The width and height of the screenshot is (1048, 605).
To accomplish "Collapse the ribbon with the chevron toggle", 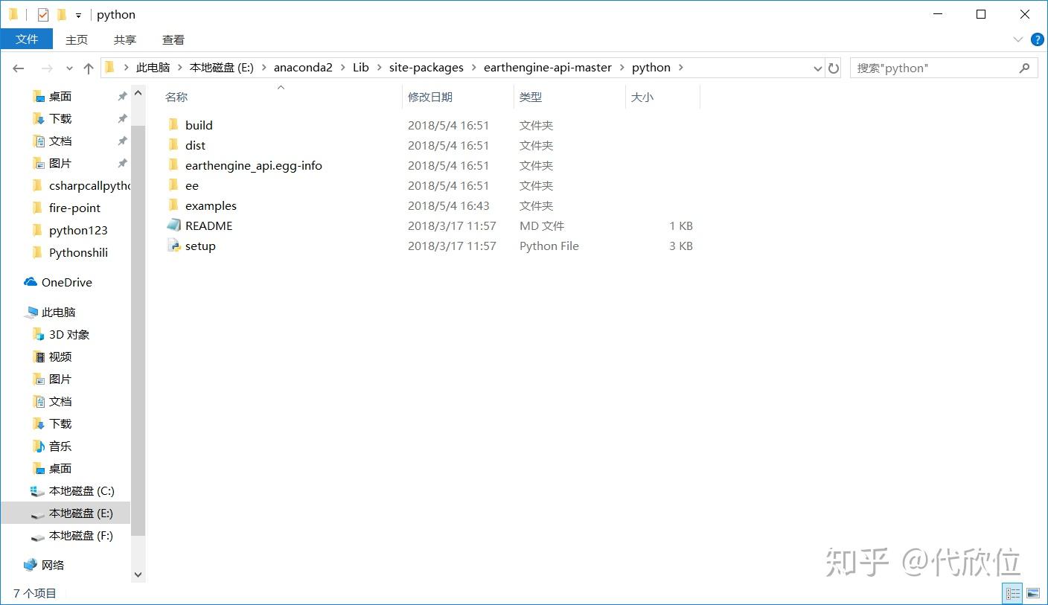I will (1017, 39).
